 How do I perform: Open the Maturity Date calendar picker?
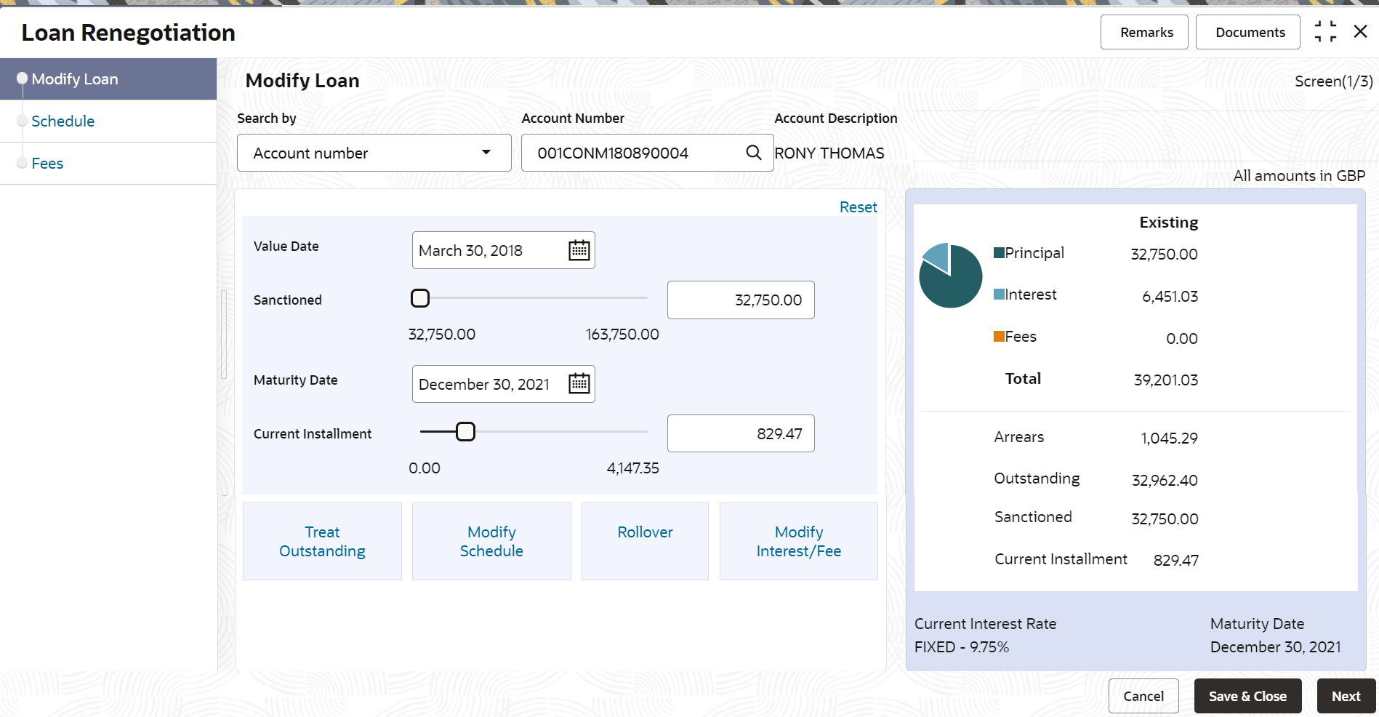579,383
